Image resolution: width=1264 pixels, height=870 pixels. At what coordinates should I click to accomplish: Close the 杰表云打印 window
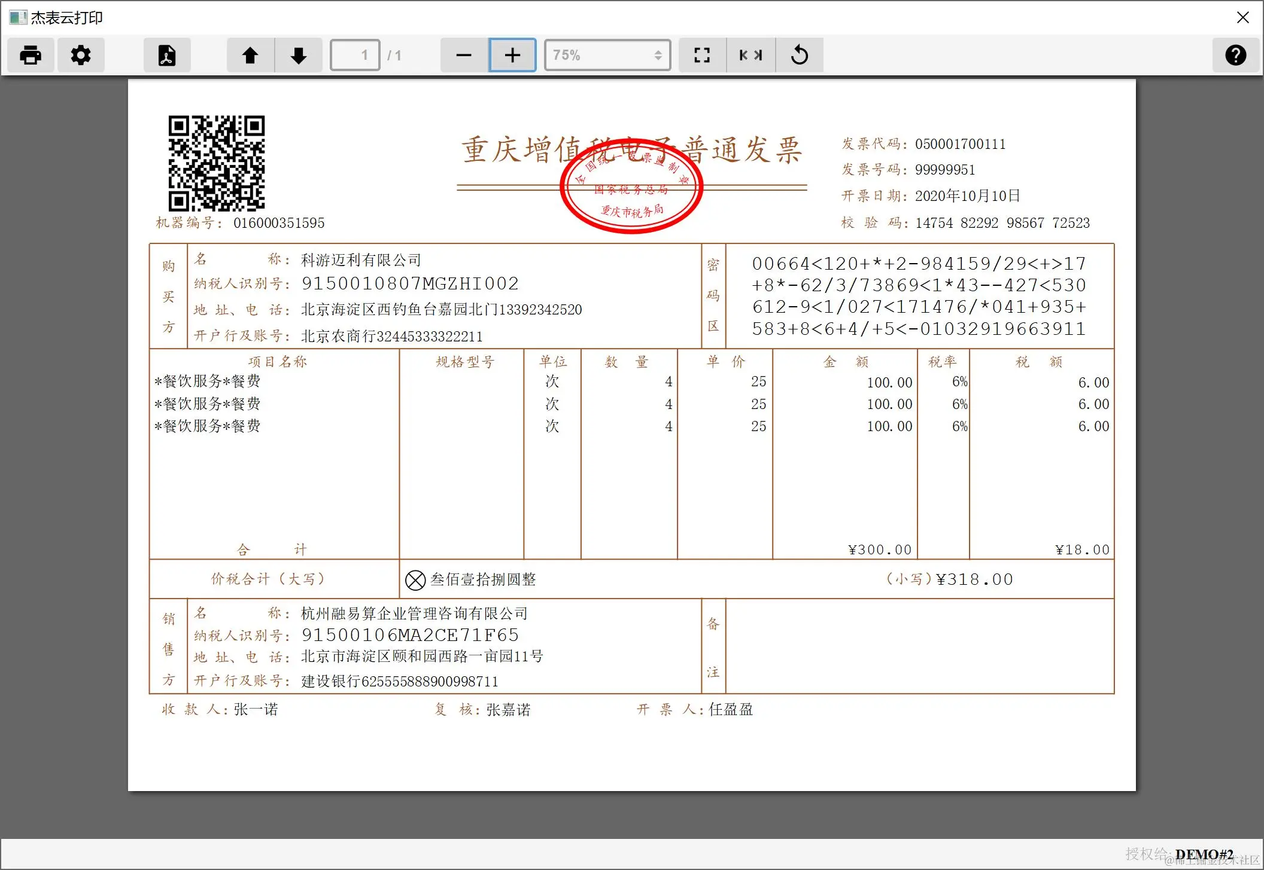click(1242, 17)
